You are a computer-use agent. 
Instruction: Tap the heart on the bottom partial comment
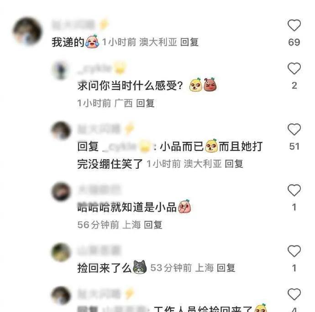294,294
